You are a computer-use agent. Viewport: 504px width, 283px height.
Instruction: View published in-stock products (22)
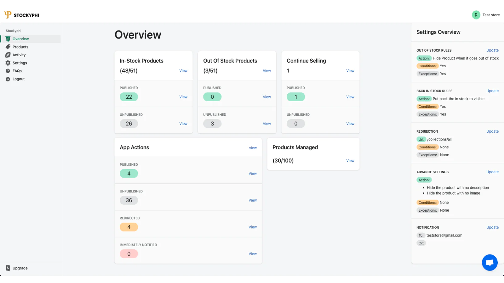(x=183, y=97)
